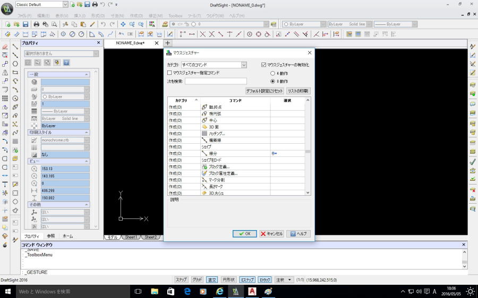Open the 作成(D) menu
Viewport: 478px width, 298px height.
[x=136, y=15]
